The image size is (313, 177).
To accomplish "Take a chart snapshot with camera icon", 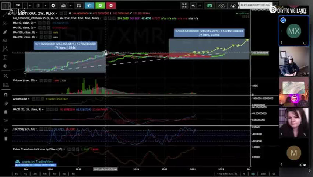I will point(210,6).
